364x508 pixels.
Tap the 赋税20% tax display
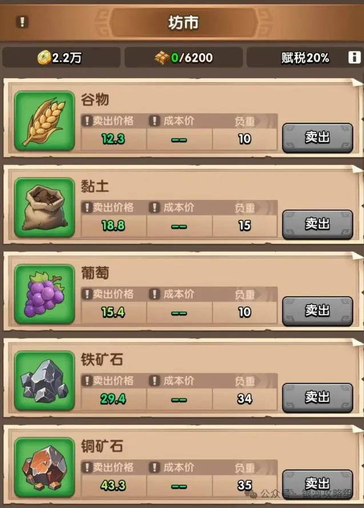coord(305,58)
